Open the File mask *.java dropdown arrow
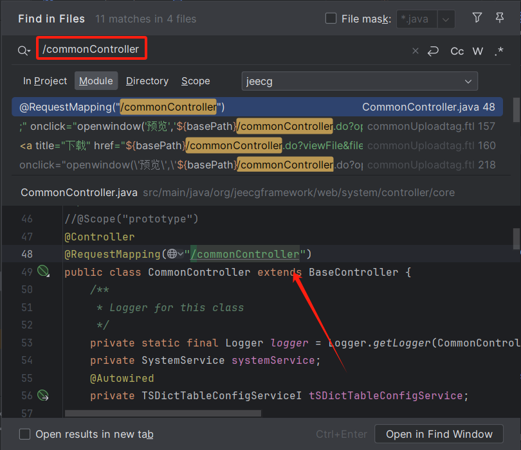 tap(446, 19)
